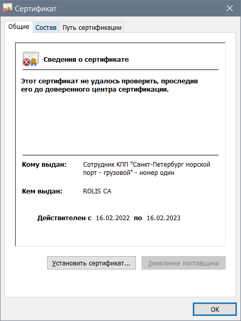This screenshot has width=241, height=321.
Task: Click the порт - грузовой text line
Action: coord(129,173)
